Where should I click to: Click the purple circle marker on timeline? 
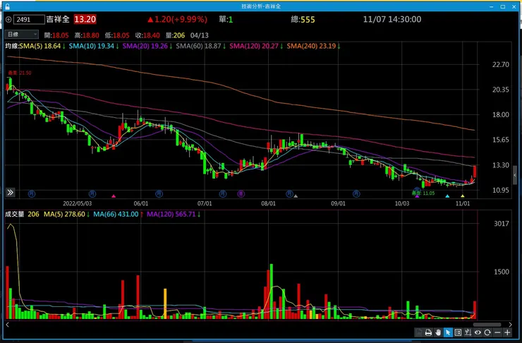tap(241, 193)
